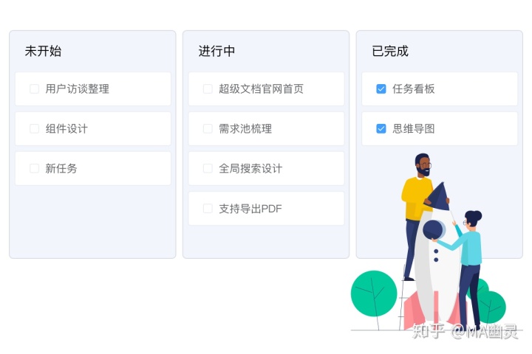Screen dimensions: 532x354
Task: Uncheck the 任务看板 completed checkbox
Action: (381, 88)
